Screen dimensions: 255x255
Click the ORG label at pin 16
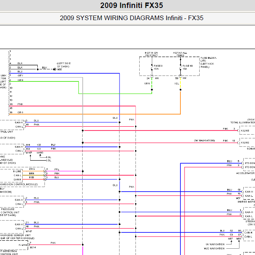click(x=20, y=112)
